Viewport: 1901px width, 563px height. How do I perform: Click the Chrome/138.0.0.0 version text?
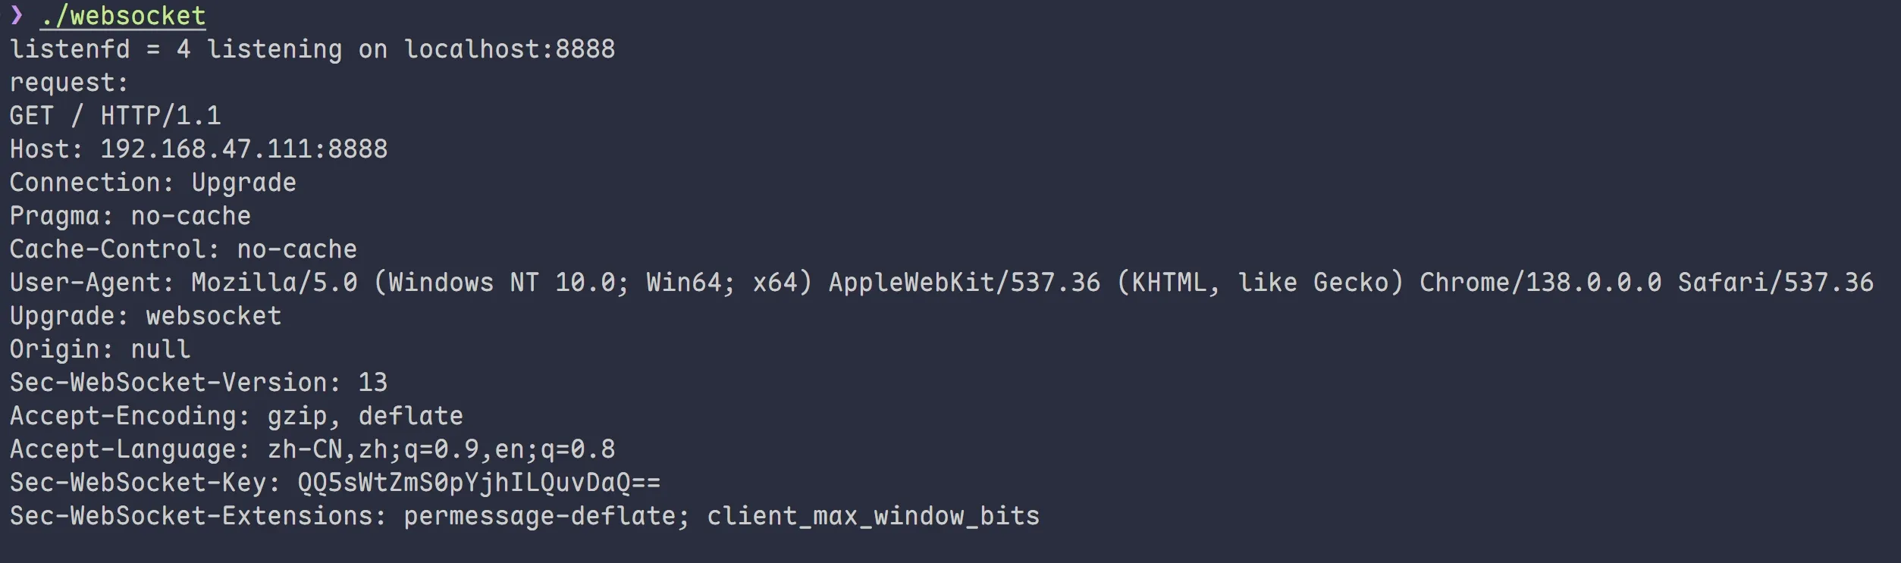click(x=1540, y=283)
